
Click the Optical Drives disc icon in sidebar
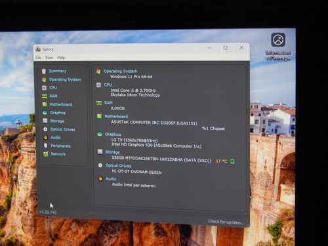(x=45, y=129)
